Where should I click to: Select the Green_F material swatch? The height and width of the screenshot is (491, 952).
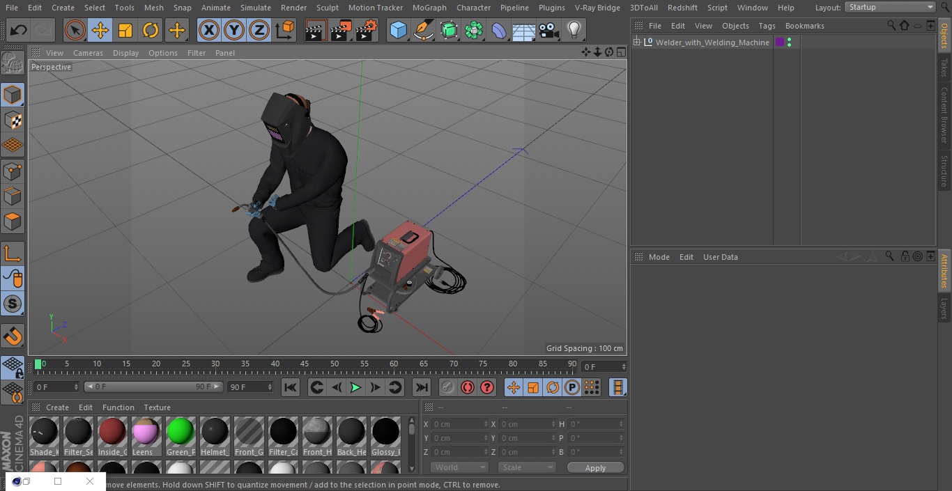pos(181,437)
